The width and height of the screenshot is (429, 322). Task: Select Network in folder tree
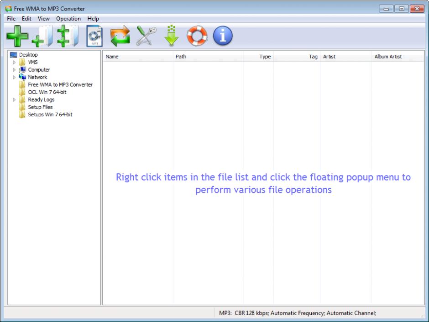pyautogui.click(x=37, y=78)
